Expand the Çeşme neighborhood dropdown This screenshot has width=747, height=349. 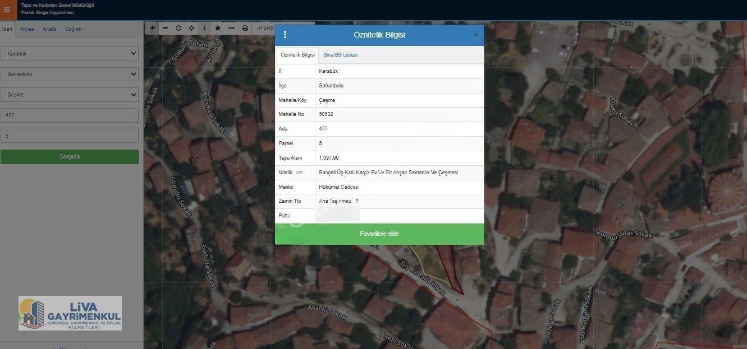click(x=70, y=95)
